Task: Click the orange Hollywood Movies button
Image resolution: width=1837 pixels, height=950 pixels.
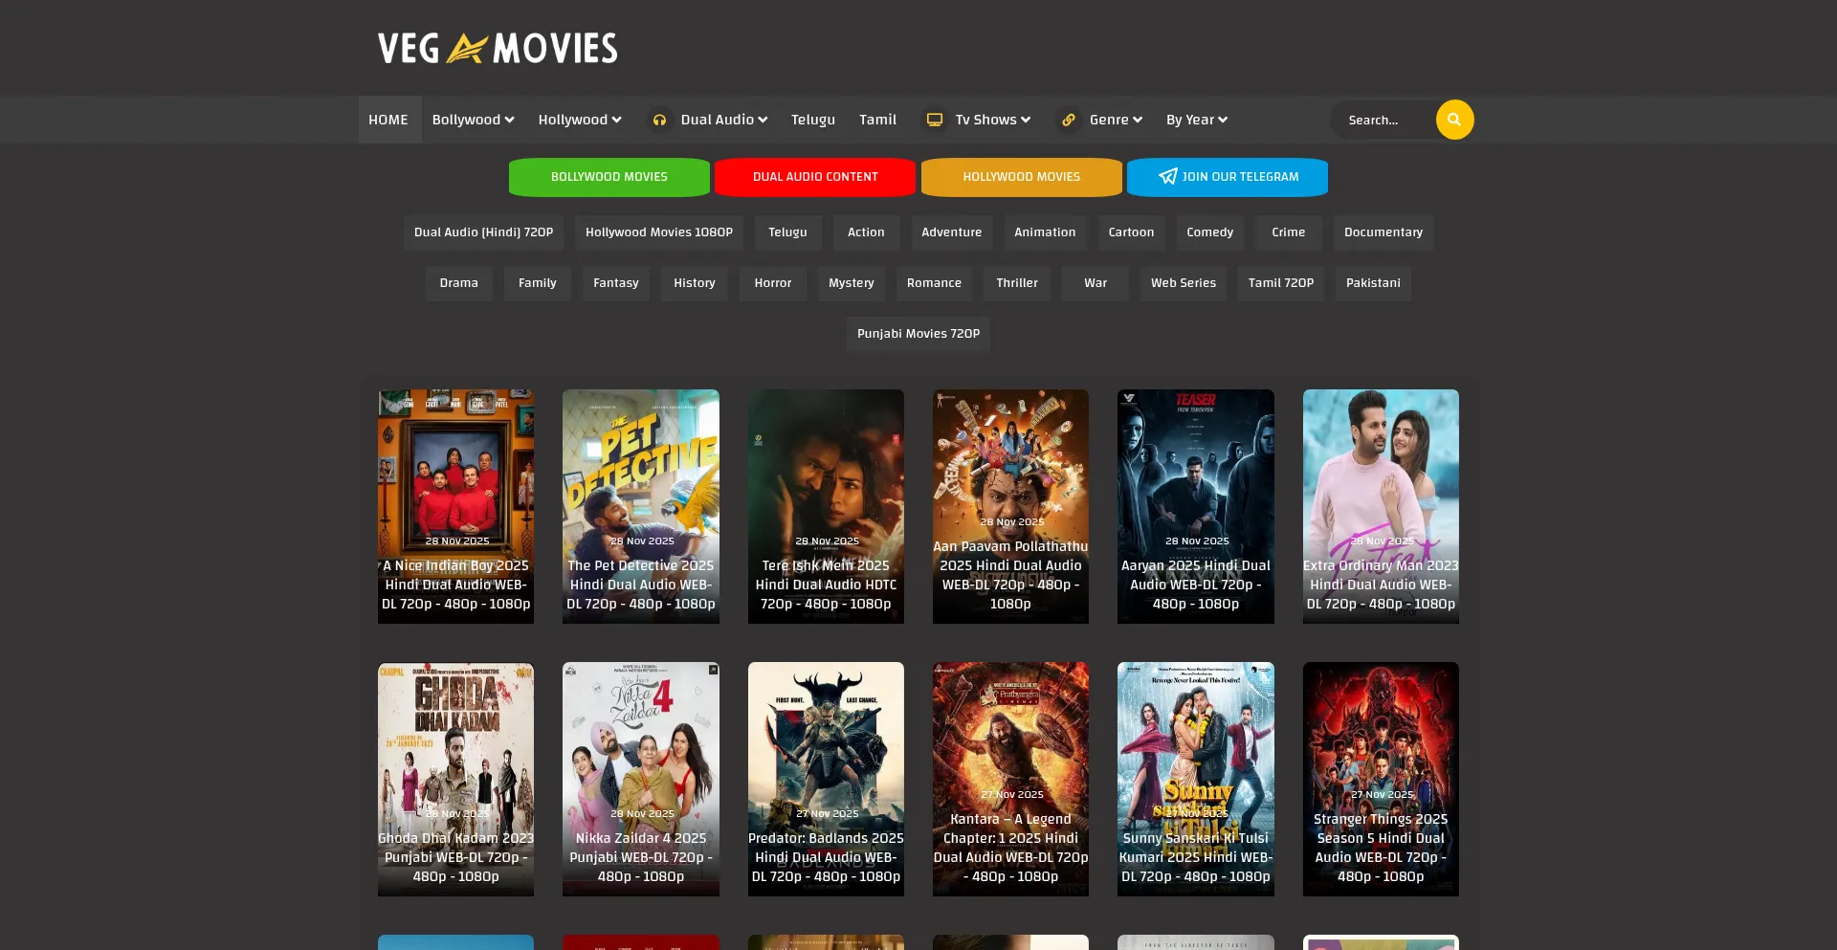Action: (1021, 177)
